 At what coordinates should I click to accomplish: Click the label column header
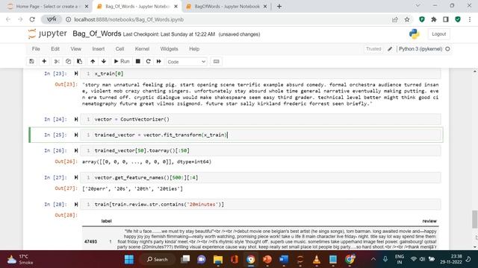tap(106, 221)
